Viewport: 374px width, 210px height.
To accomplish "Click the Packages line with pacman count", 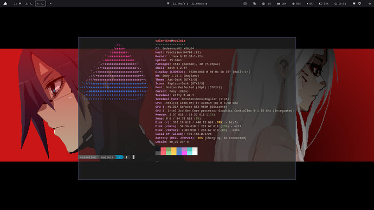I will coord(188,64).
